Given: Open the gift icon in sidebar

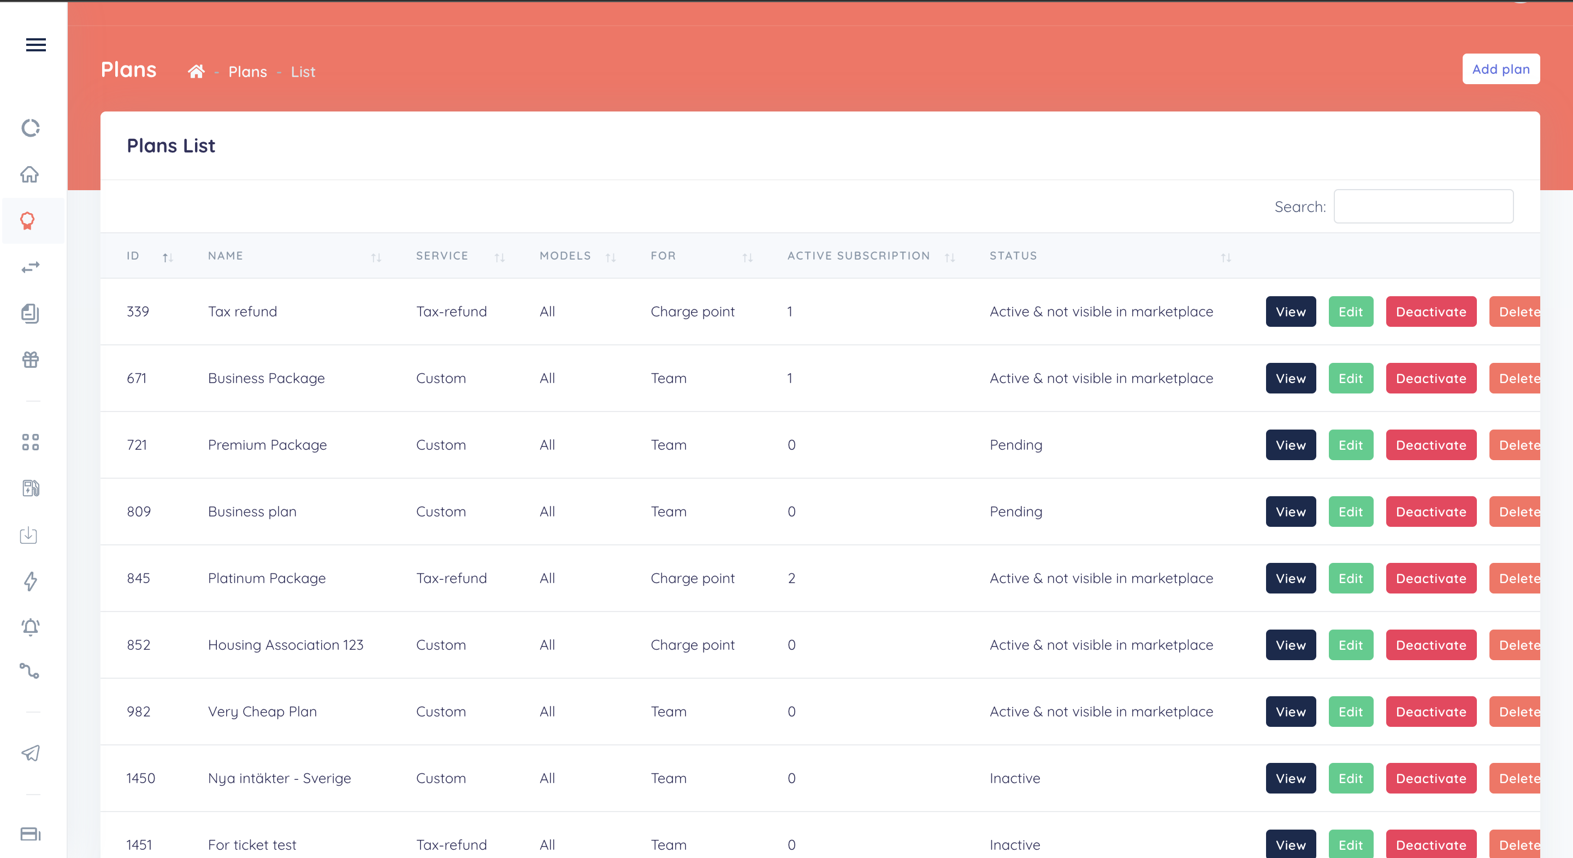Looking at the screenshot, I should pyautogui.click(x=30, y=360).
